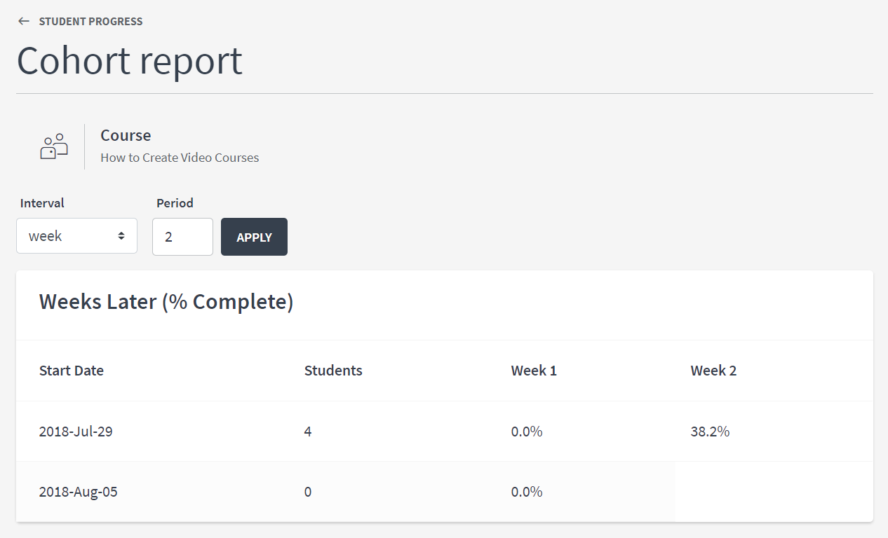Focus the Period input field
Image resolution: width=888 pixels, height=538 pixels.
pyautogui.click(x=182, y=237)
